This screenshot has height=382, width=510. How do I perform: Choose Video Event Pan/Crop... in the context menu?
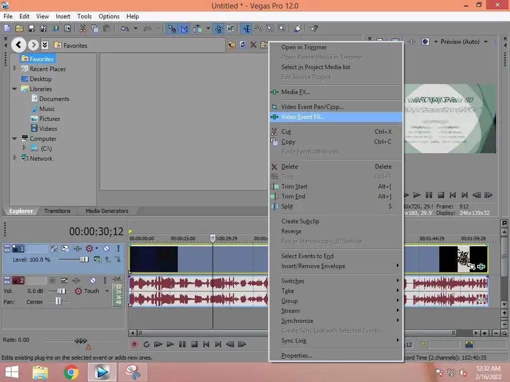coord(336,107)
